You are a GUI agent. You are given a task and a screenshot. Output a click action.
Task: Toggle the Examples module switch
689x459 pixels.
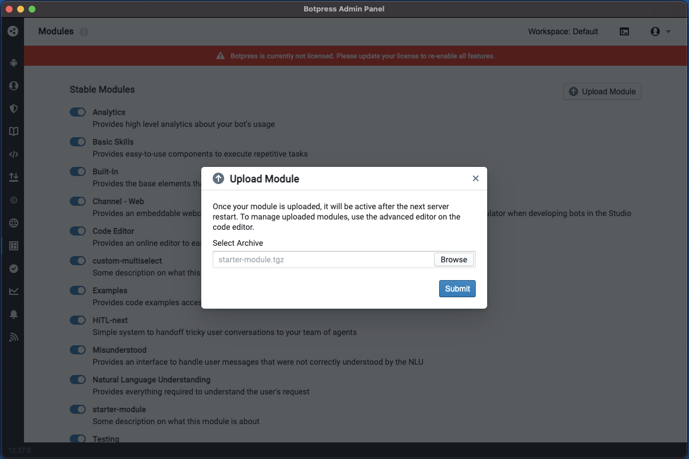point(78,290)
